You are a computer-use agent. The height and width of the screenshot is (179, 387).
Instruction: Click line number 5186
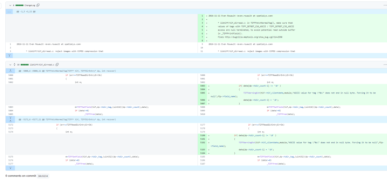pyautogui.click(x=203, y=160)
